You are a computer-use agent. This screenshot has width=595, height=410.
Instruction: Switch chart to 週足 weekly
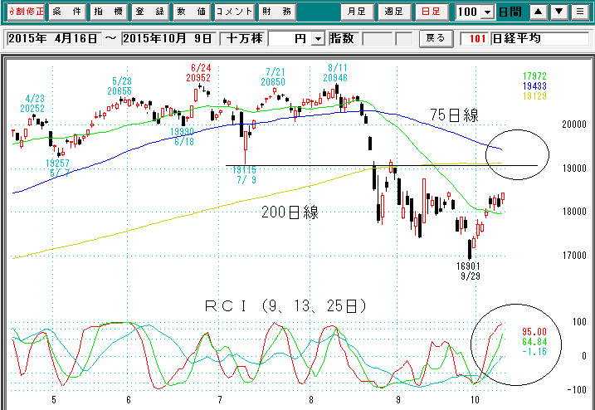point(395,12)
